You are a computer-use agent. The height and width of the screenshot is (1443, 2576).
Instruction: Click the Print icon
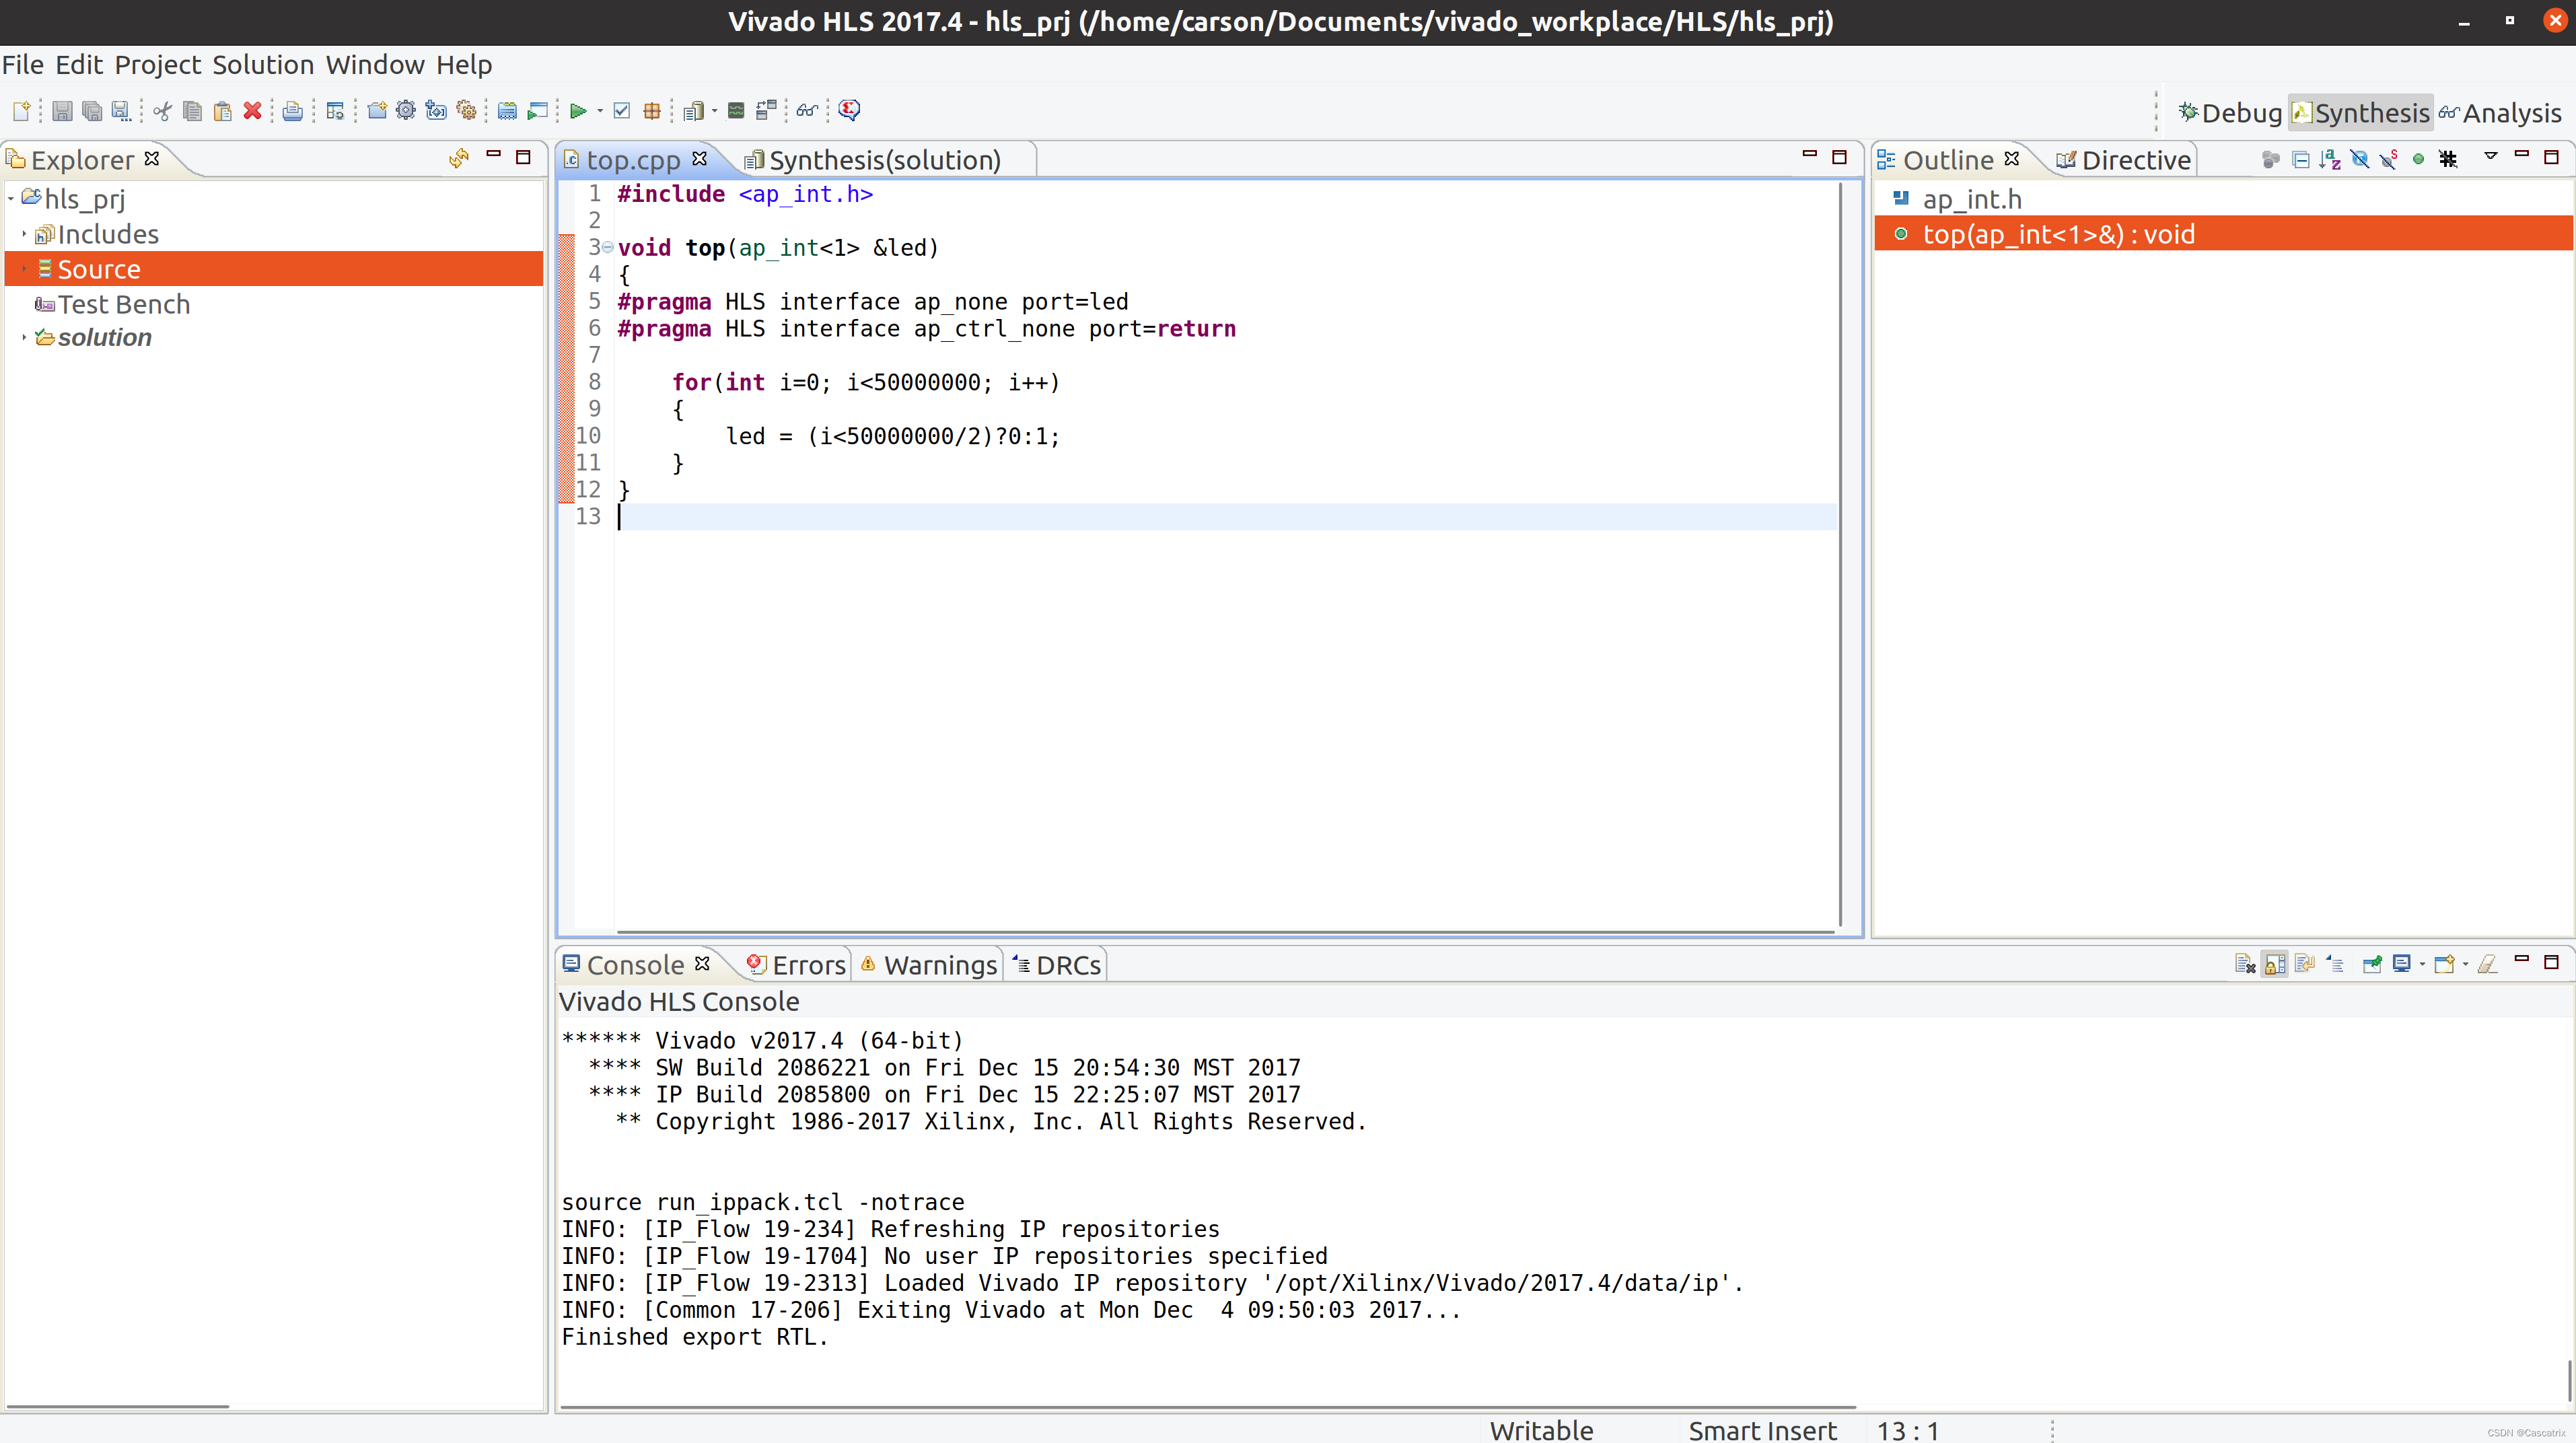[x=293, y=110]
